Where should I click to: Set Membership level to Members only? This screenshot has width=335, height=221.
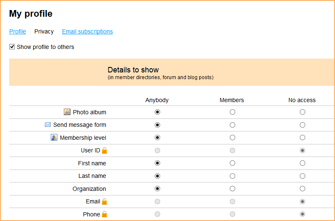point(232,138)
